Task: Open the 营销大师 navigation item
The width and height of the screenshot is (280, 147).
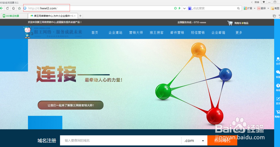Action: tap(136, 33)
